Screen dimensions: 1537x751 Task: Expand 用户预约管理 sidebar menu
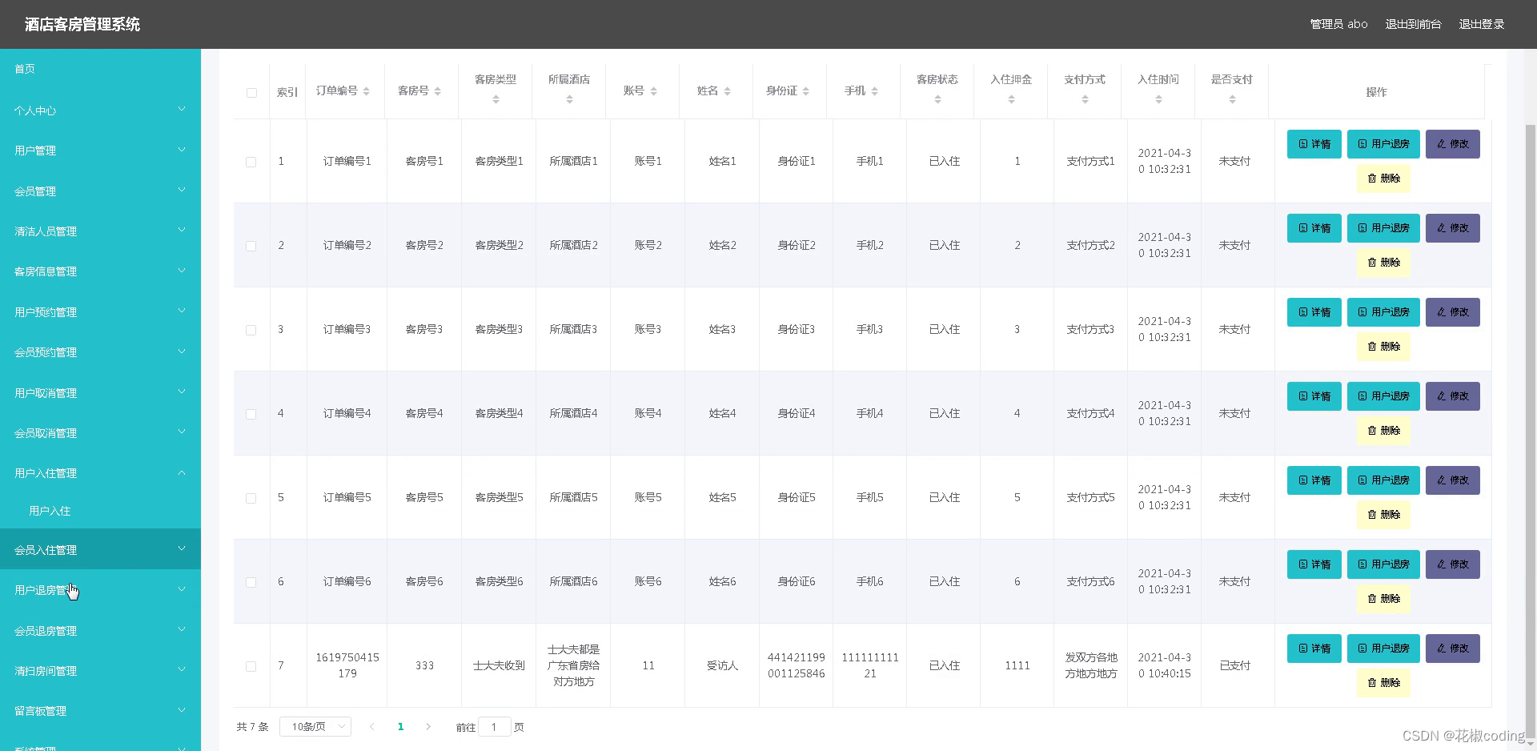[100, 312]
